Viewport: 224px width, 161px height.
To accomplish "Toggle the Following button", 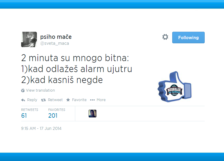I will pyautogui.click(x=188, y=37).
